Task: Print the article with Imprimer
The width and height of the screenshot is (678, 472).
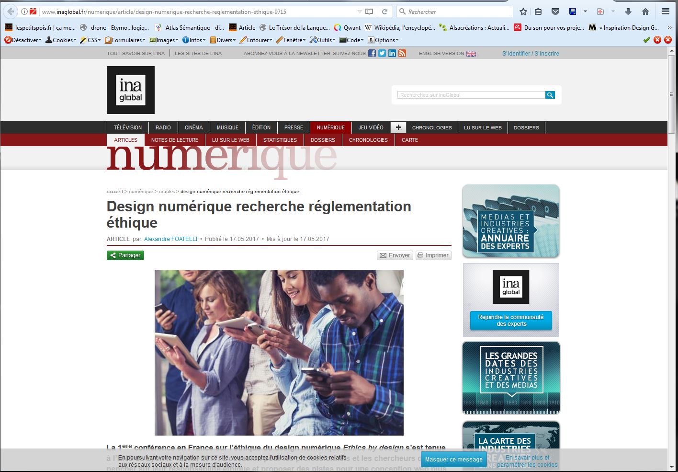Action: 433,255
